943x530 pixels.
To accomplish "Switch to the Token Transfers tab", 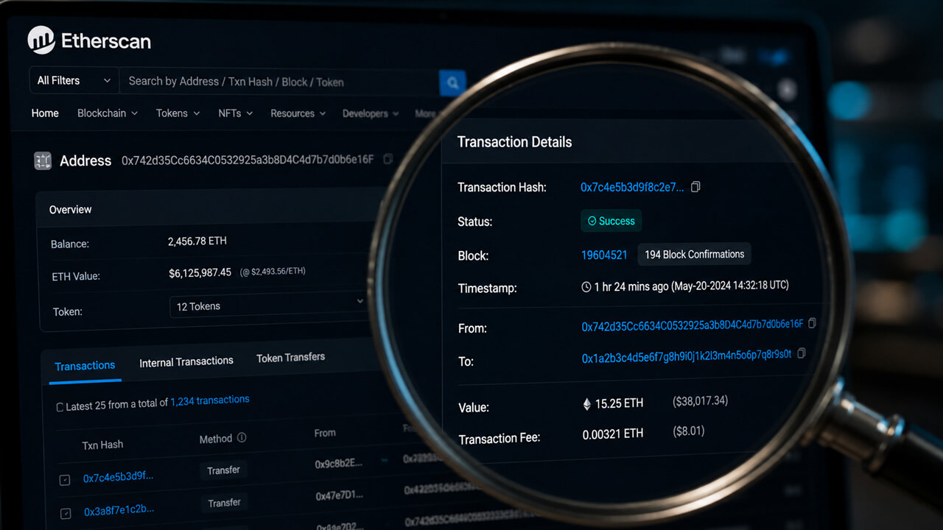I will click(290, 357).
